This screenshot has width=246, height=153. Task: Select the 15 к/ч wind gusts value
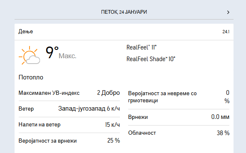pyautogui.click(x=112, y=125)
